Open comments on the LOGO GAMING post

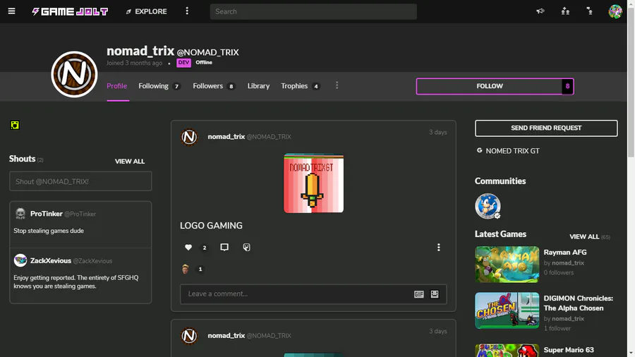pos(224,248)
